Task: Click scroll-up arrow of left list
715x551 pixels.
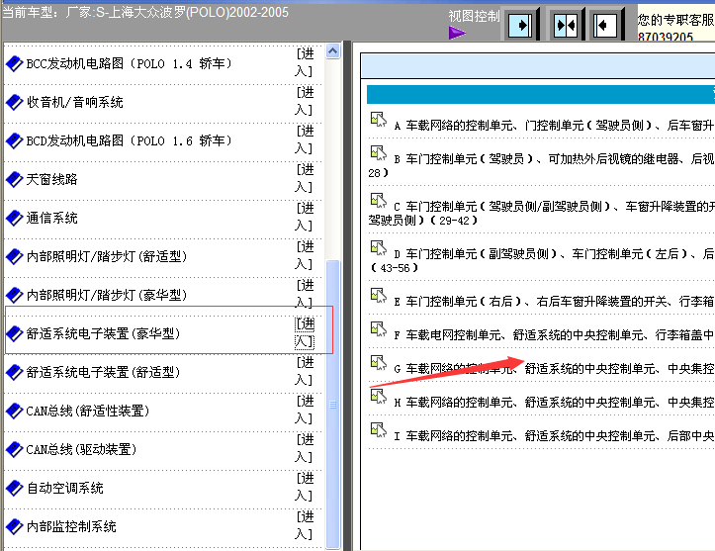Action: tap(333, 51)
